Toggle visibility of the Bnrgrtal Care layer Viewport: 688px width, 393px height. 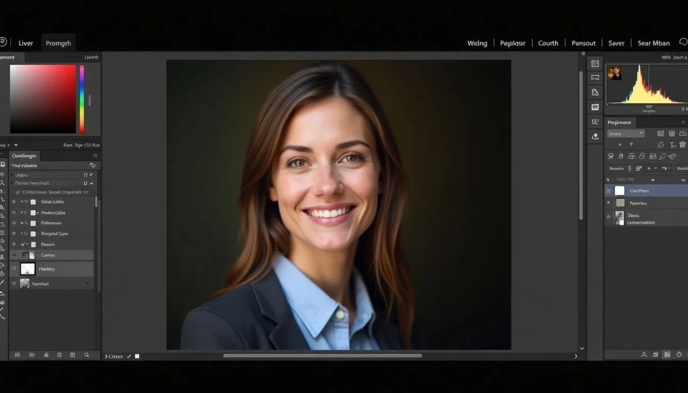pyautogui.click(x=14, y=233)
